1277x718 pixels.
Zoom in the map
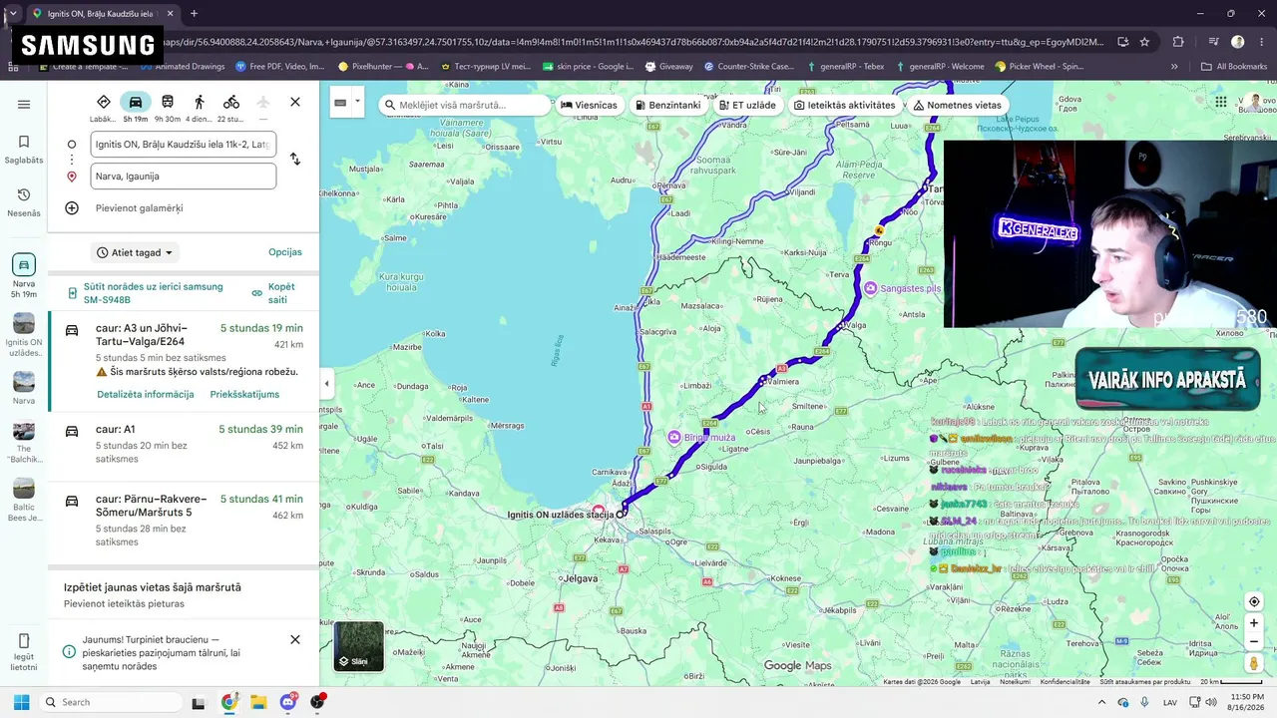click(1254, 623)
